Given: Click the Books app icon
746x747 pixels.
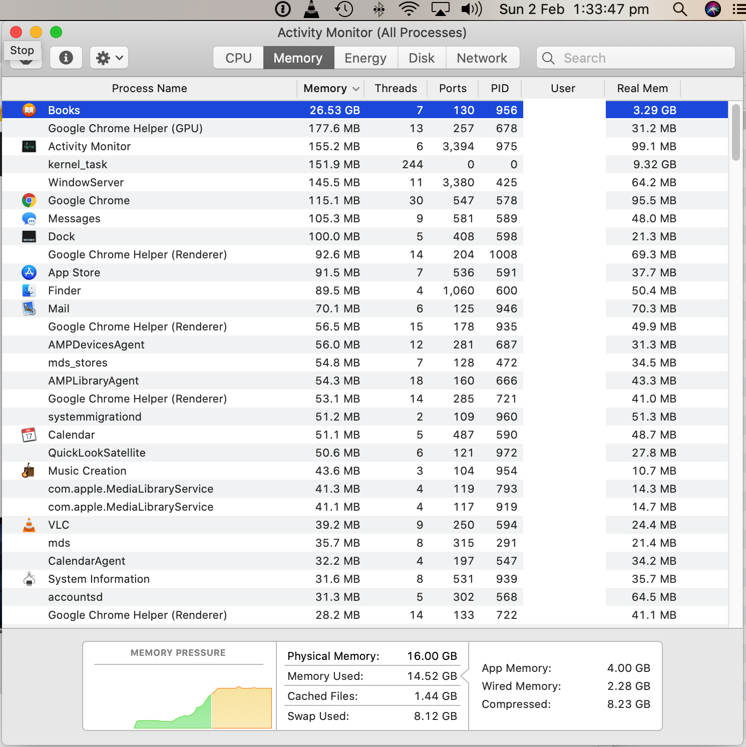Looking at the screenshot, I should (x=29, y=110).
